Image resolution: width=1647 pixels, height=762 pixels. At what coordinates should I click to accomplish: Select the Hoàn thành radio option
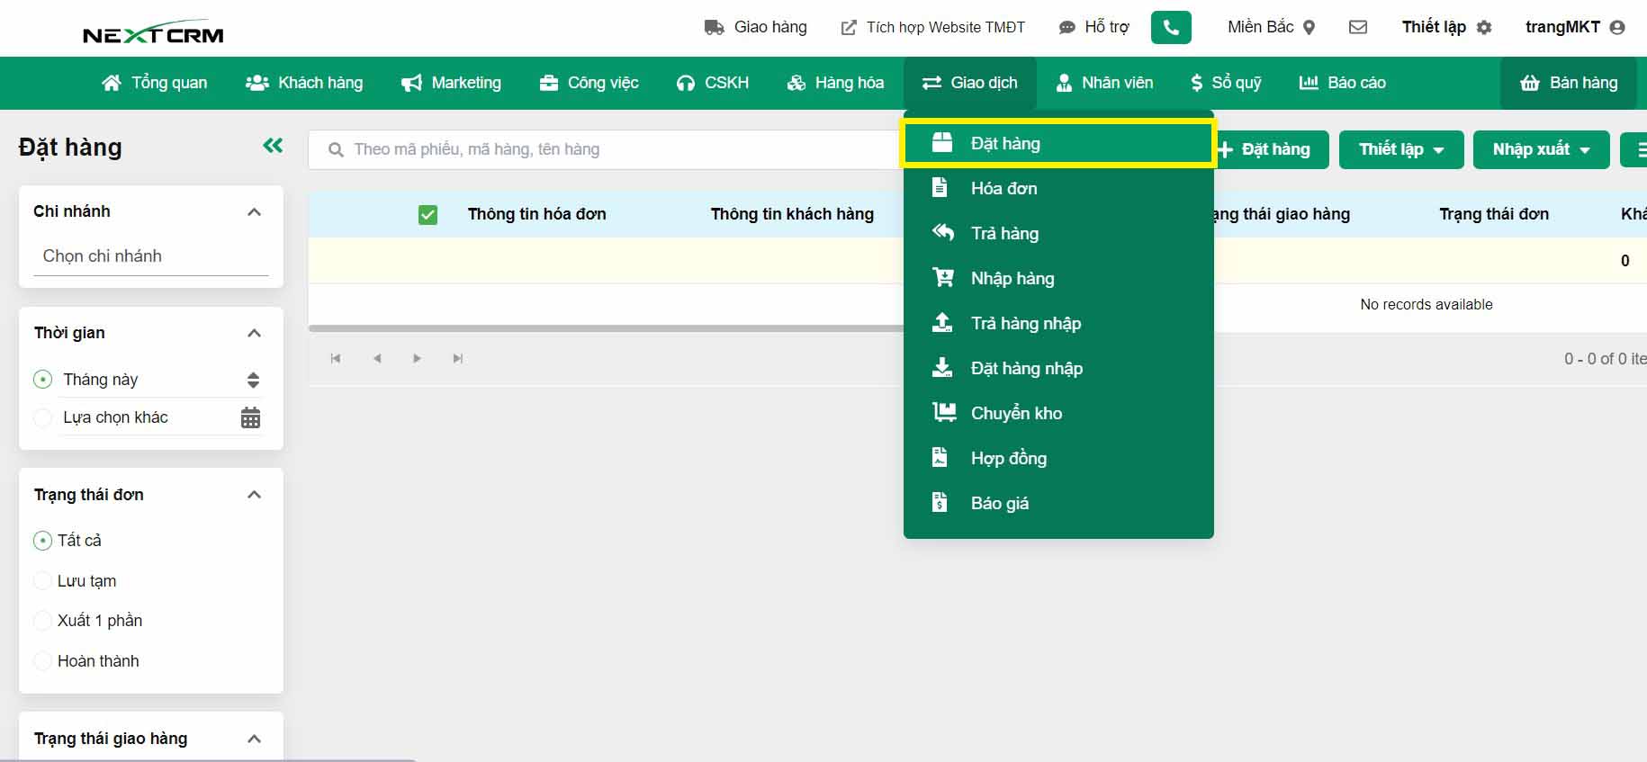(x=42, y=661)
